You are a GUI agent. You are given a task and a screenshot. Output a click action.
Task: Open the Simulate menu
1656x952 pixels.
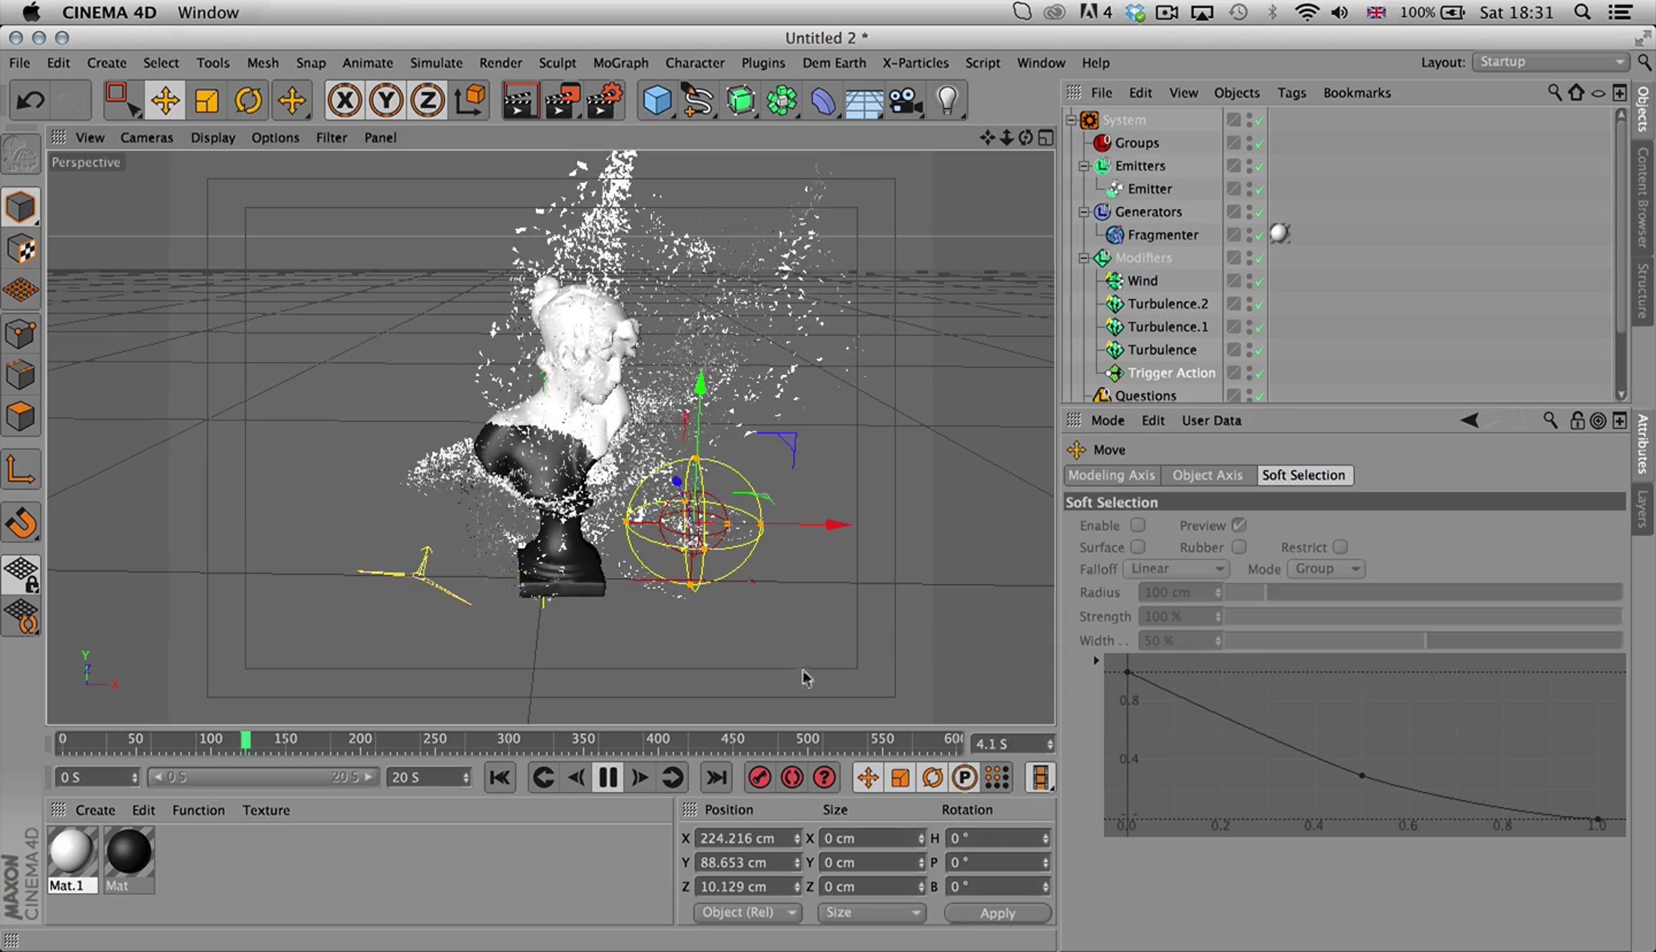tap(436, 63)
